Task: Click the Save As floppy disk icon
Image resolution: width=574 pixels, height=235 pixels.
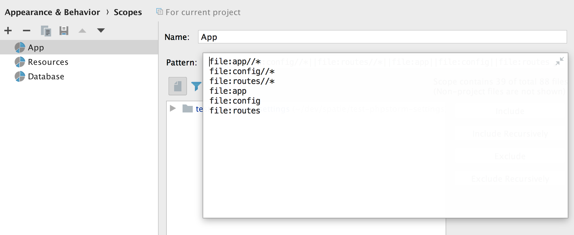Action: (x=64, y=31)
